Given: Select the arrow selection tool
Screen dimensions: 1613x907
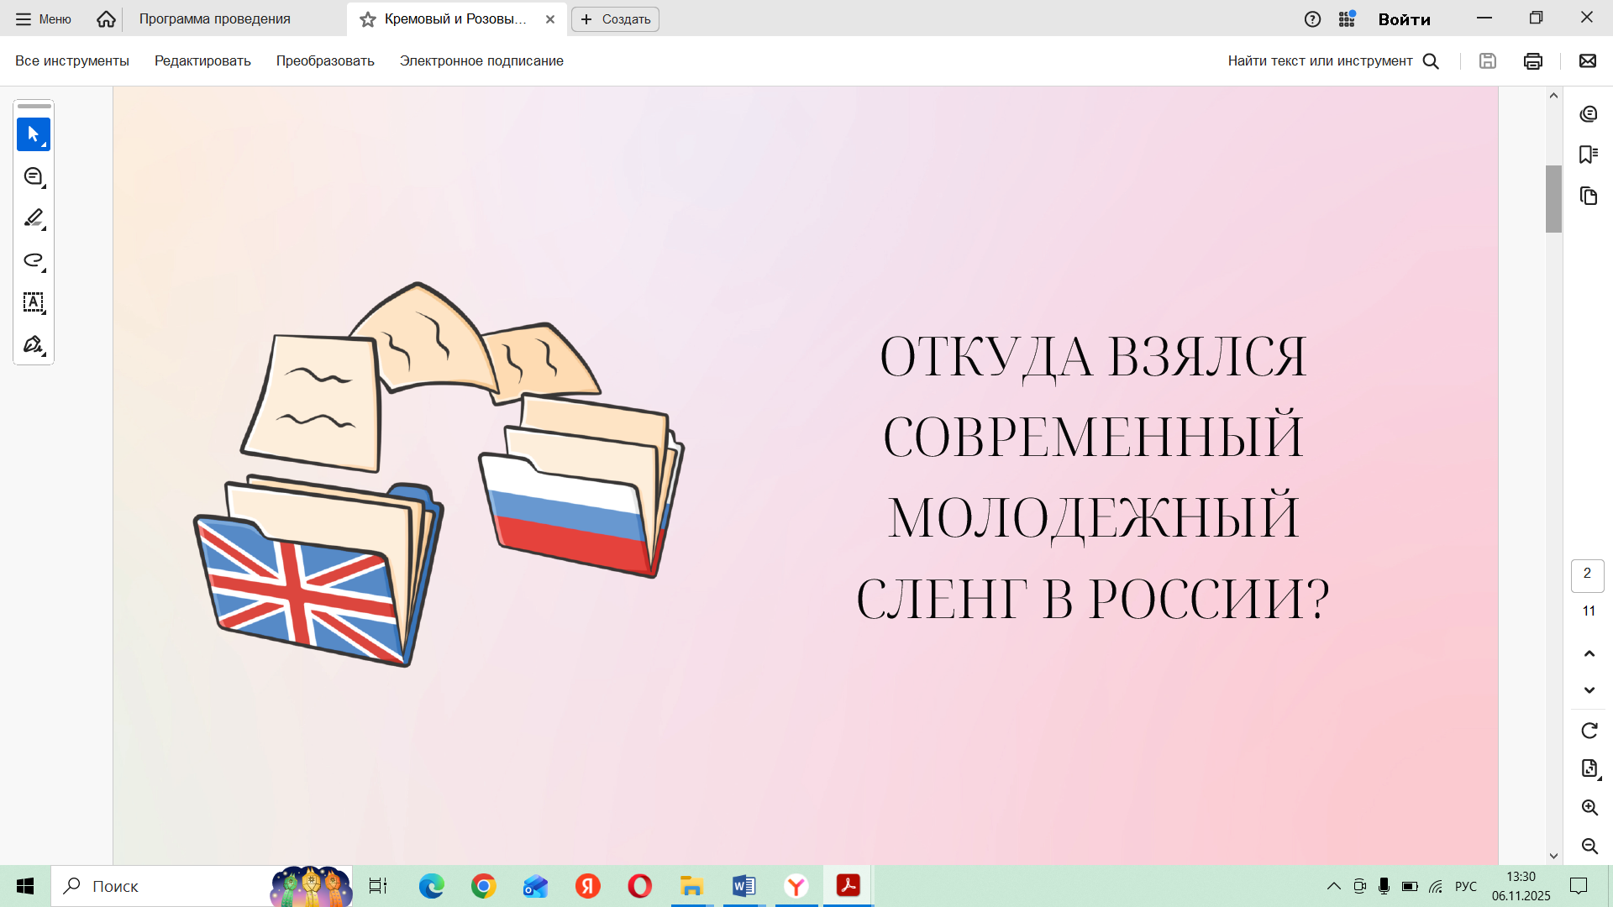Looking at the screenshot, I should (34, 134).
